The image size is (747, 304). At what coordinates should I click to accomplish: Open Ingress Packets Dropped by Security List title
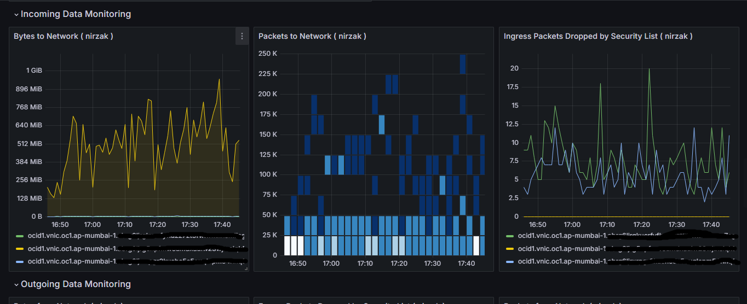[598, 36]
